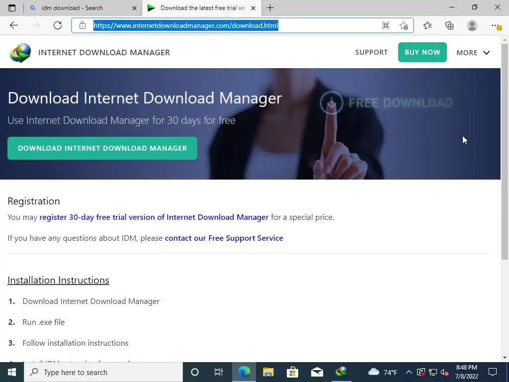Close the Download the latest free trial tab
509x382 pixels.
[253, 8]
